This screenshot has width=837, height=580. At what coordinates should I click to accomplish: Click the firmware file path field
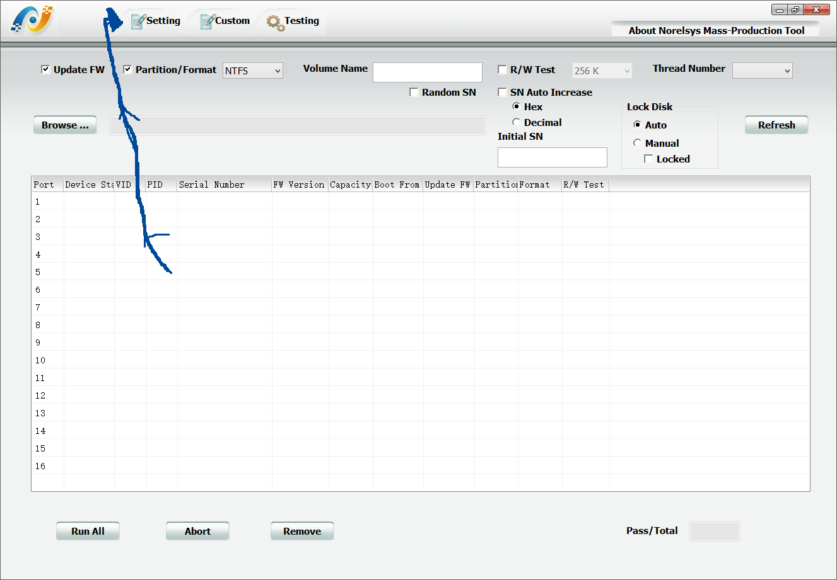tap(298, 125)
